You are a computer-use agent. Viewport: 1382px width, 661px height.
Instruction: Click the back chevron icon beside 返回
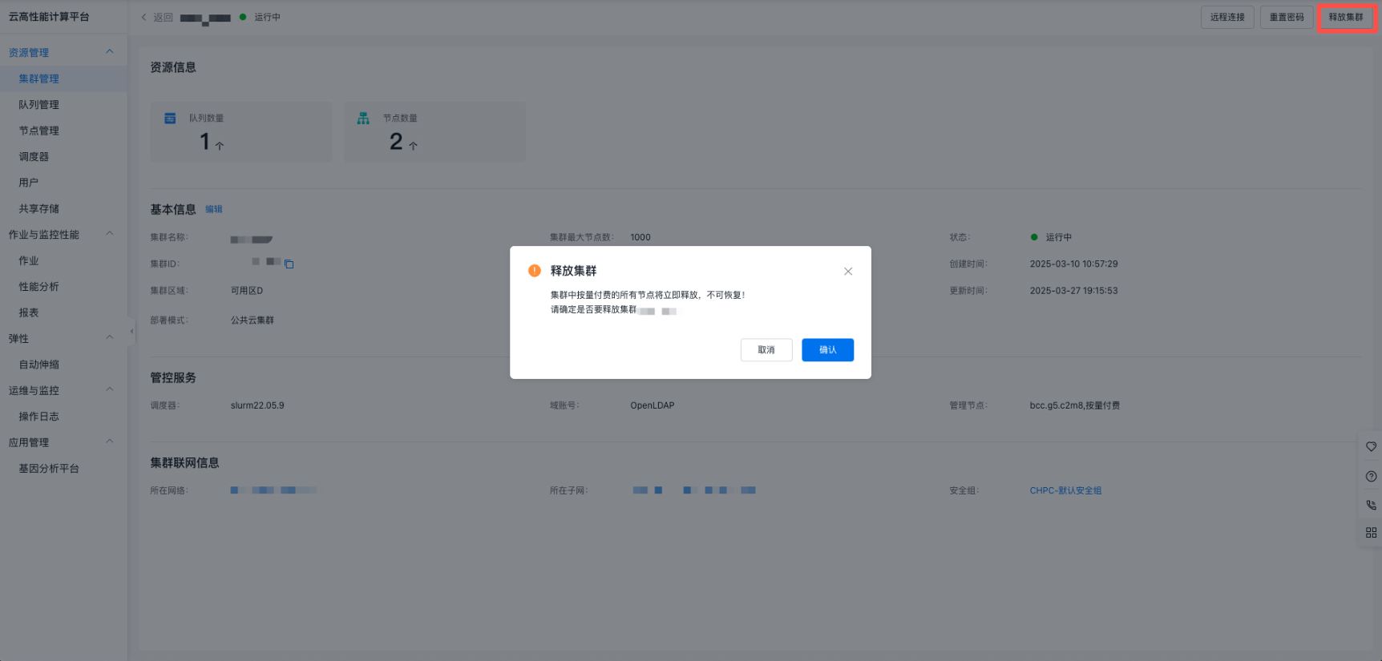(x=144, y=17)
